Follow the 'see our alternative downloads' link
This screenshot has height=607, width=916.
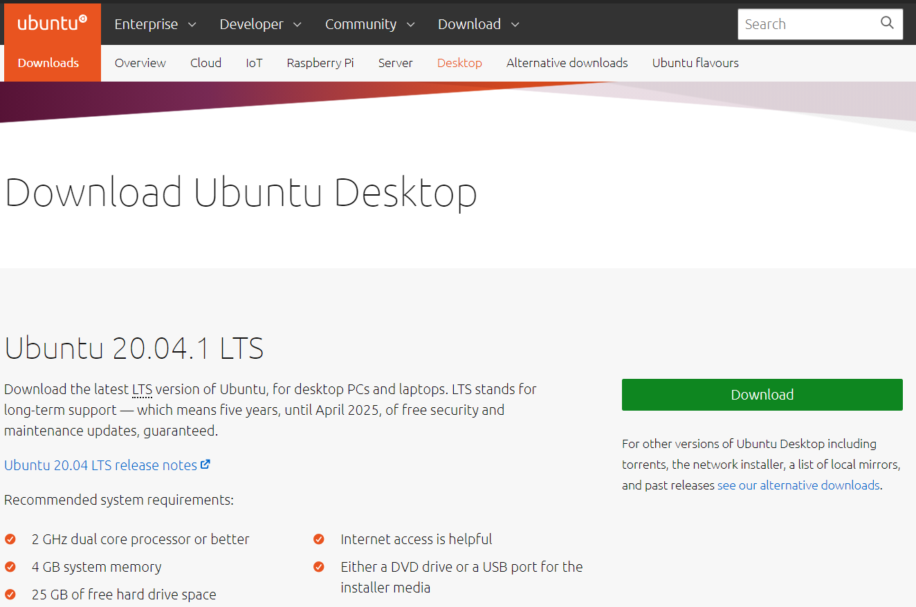[798, 485]
